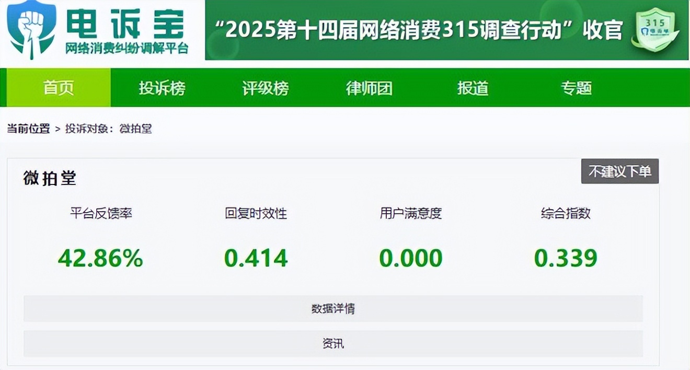
Task: Open the 首页 navigation tab
Action: pos(59,88)
